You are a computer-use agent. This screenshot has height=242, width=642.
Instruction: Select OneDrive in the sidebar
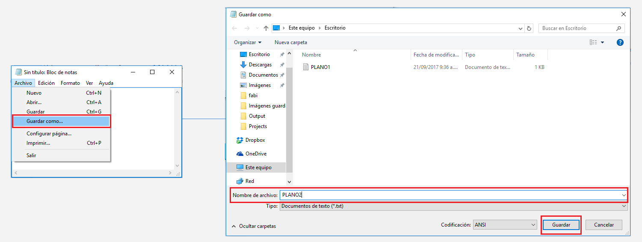pyautogui.click(x=255, y=154)
